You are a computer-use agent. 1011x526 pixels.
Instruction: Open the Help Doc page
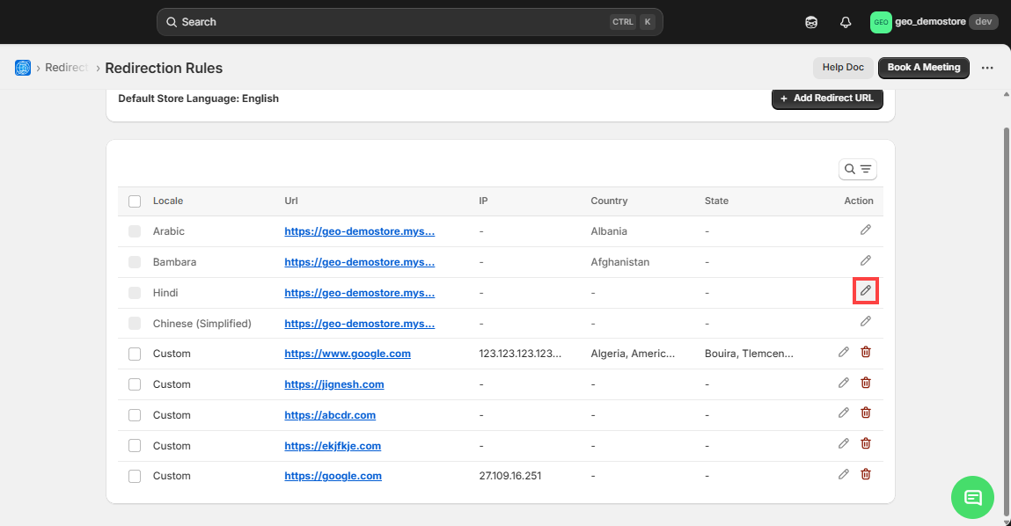[842, 68]
